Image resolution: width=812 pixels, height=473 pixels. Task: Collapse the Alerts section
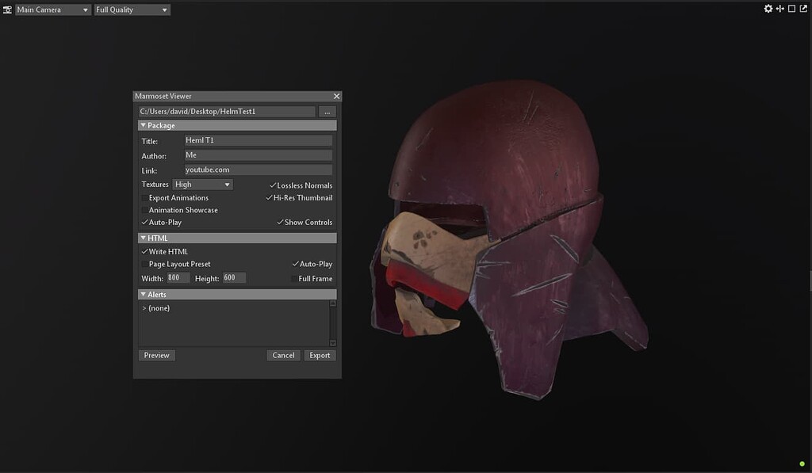[x=144, y=294]
